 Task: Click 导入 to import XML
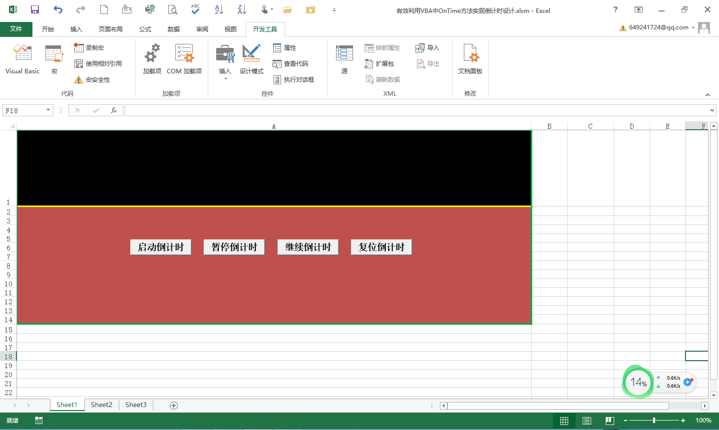(x=427, y=48)
